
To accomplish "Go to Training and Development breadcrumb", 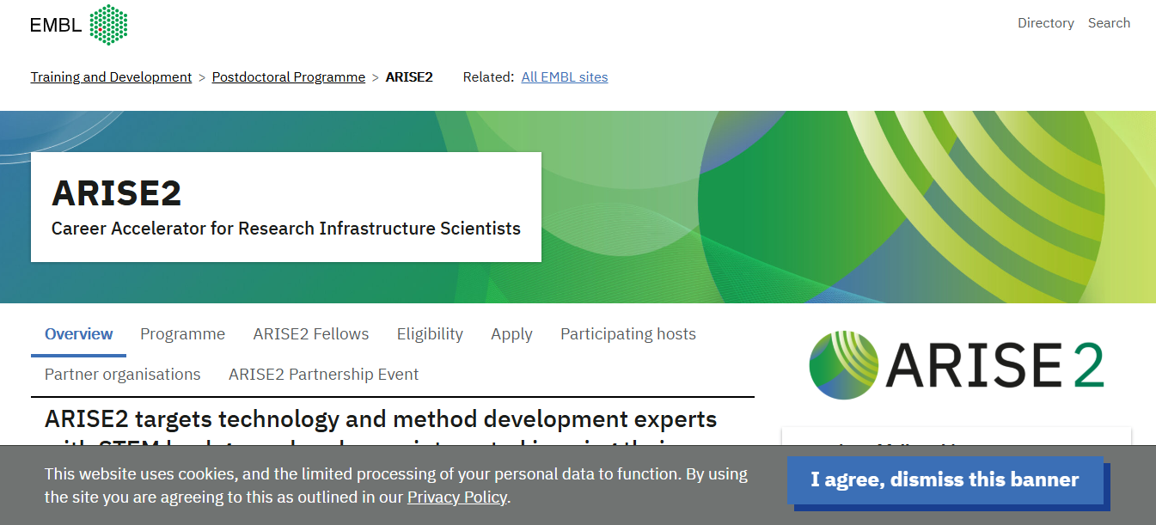I will click(x=111, y=77).
